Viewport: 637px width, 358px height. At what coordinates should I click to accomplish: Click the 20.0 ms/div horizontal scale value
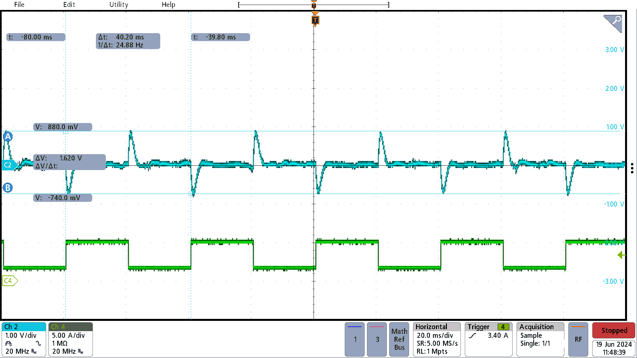[x=435, y=335]
